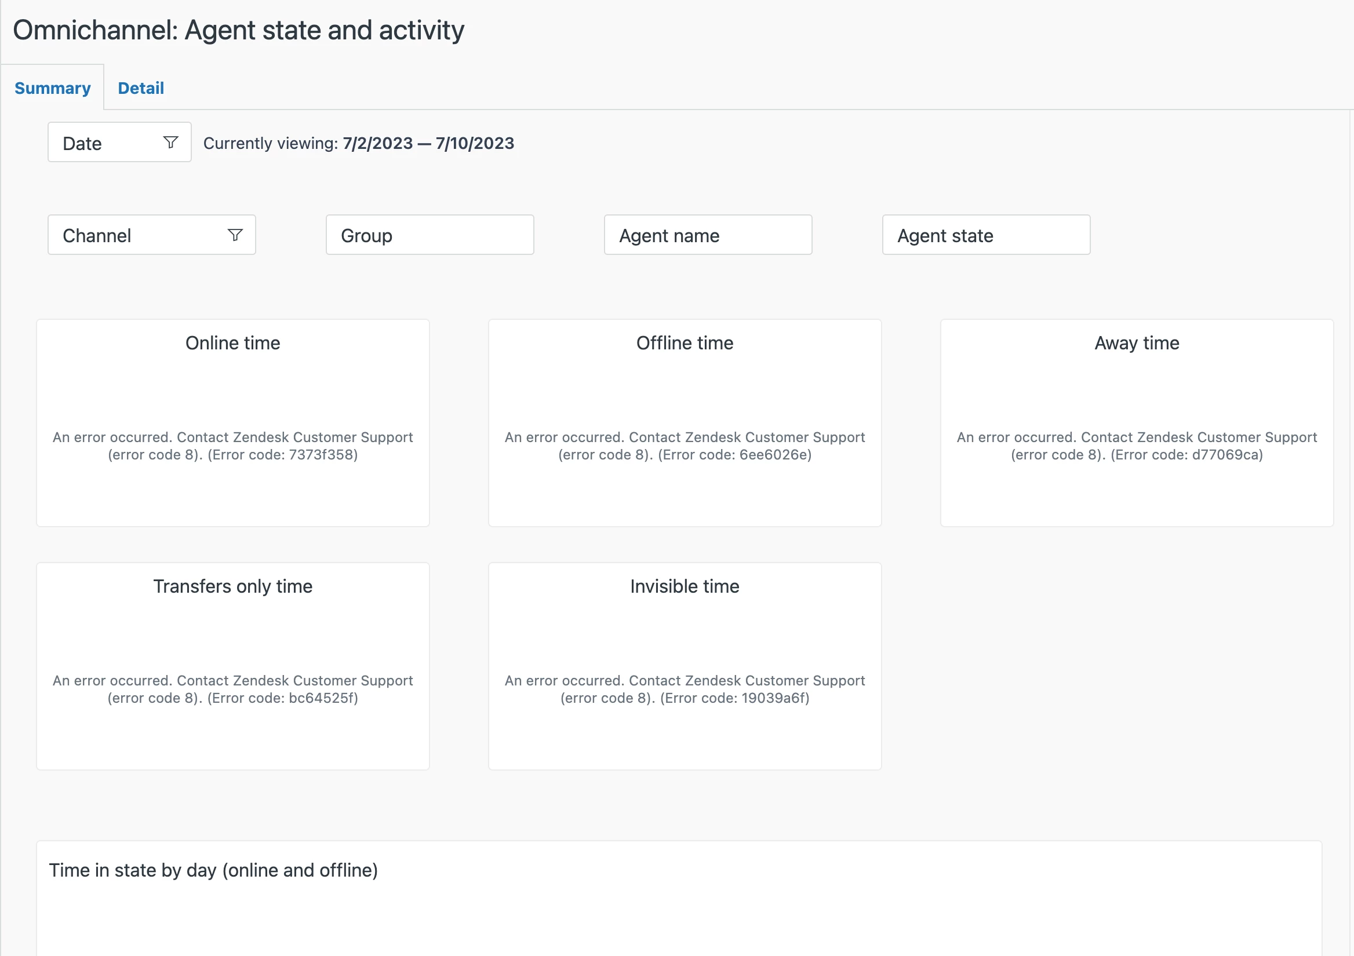Viewport: 1354px width, 956px height.
Task: Click the funnel icon in Channel filter
Action: tap(235, 235)
